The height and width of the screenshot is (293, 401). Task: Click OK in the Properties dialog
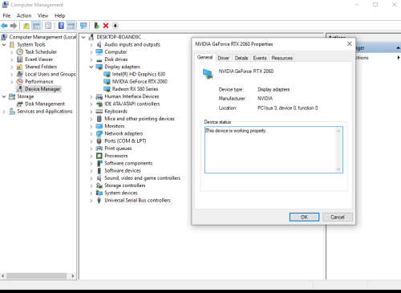point(304,217)
